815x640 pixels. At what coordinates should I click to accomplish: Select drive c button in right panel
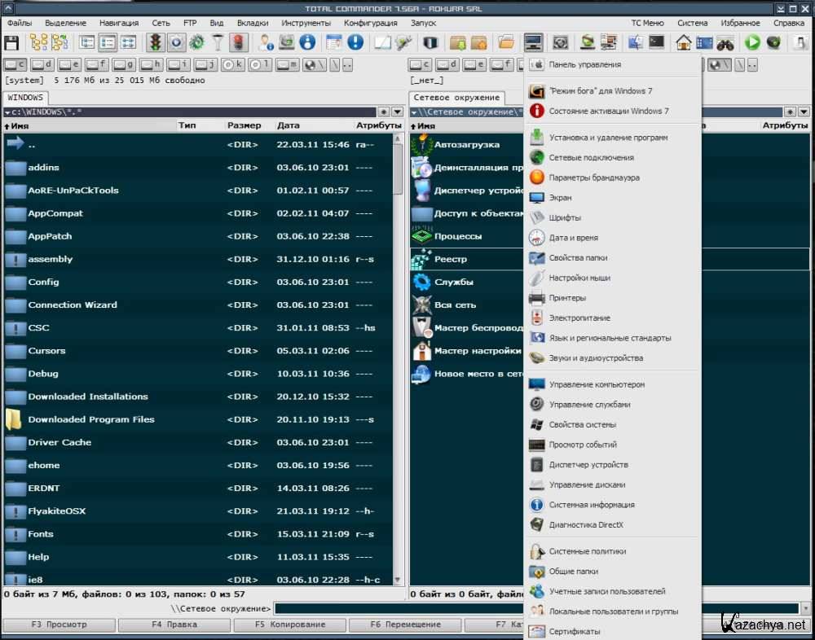(421, 64)
